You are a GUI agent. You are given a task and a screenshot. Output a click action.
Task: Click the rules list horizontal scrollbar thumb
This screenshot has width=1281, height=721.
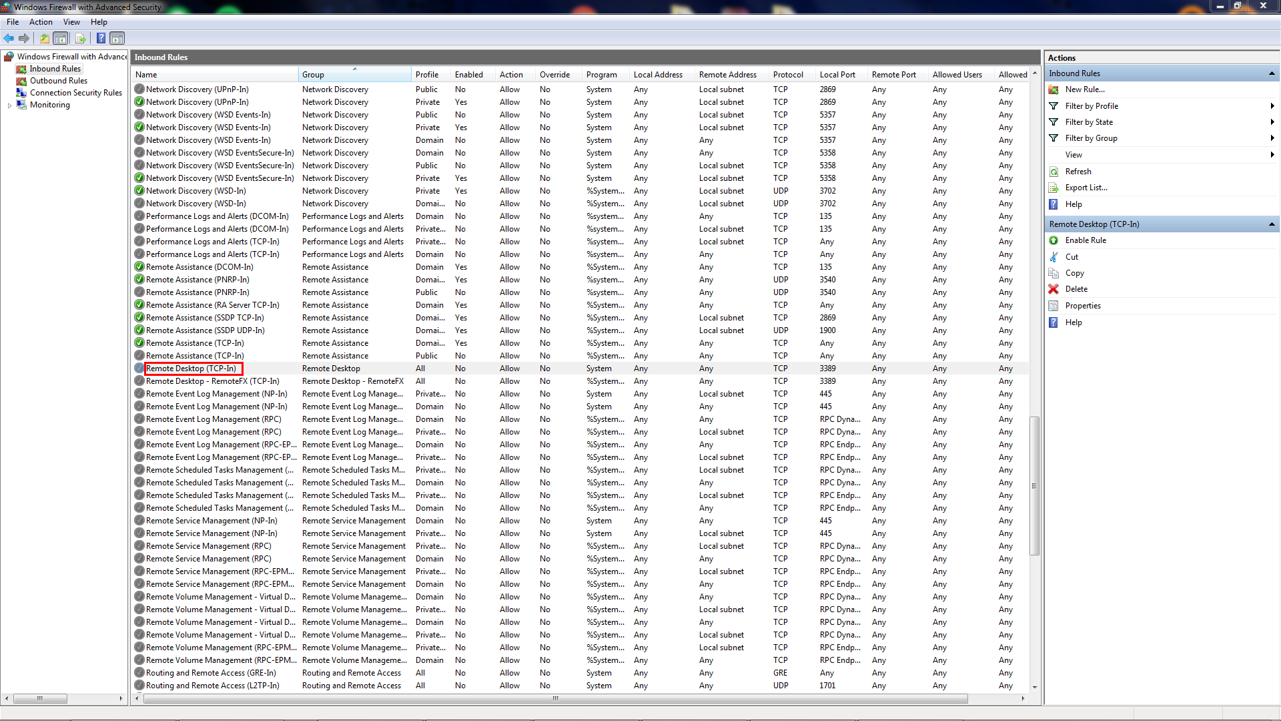[x=555, y=699]
